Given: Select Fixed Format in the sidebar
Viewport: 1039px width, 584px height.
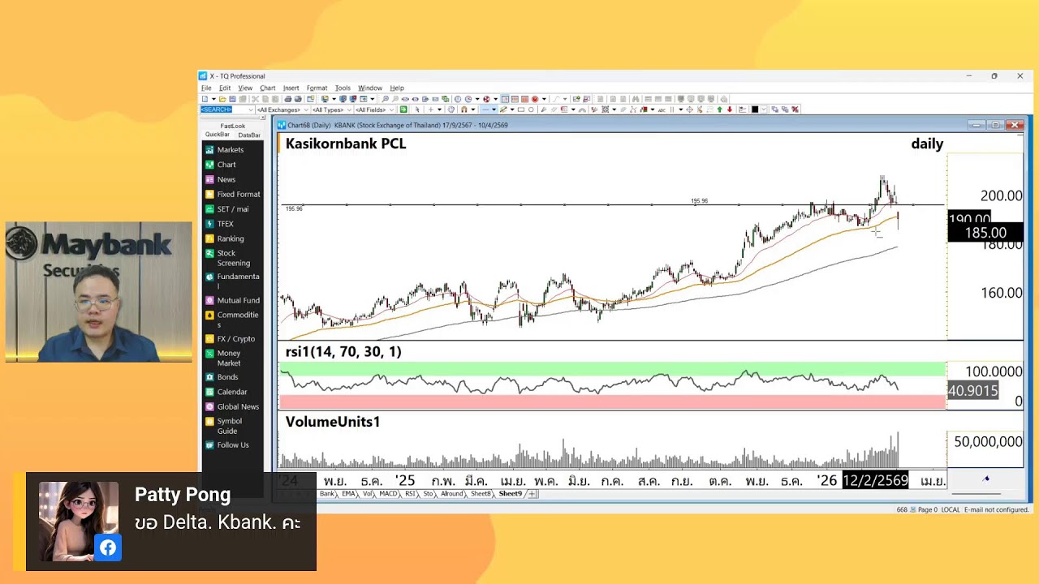Looking at the screenshot, I should point(238,195).
